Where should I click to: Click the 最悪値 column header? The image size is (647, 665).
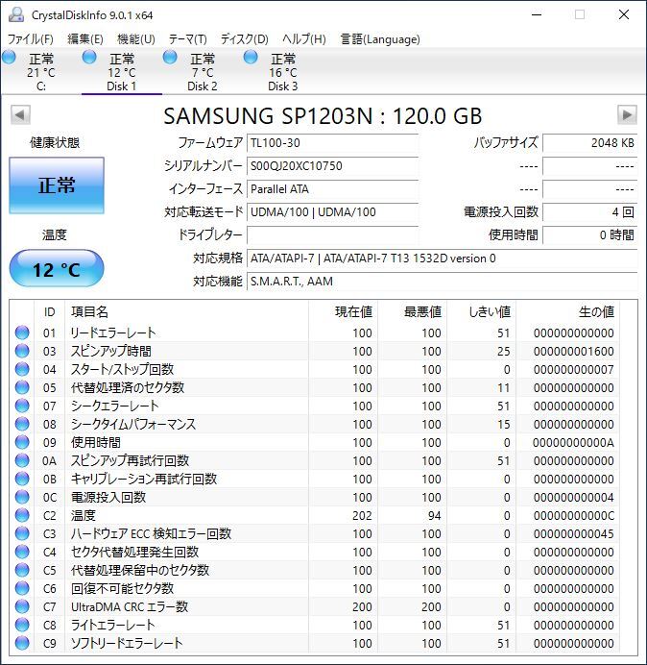pyautogui.click(x=412, y=312)
